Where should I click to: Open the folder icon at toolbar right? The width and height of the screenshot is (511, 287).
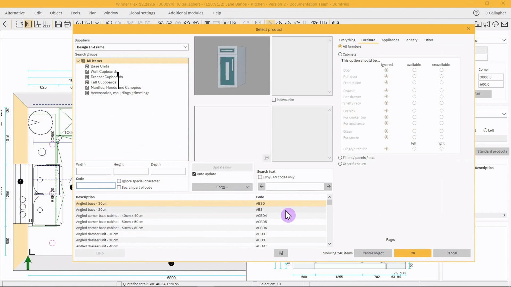click(478, 24)
